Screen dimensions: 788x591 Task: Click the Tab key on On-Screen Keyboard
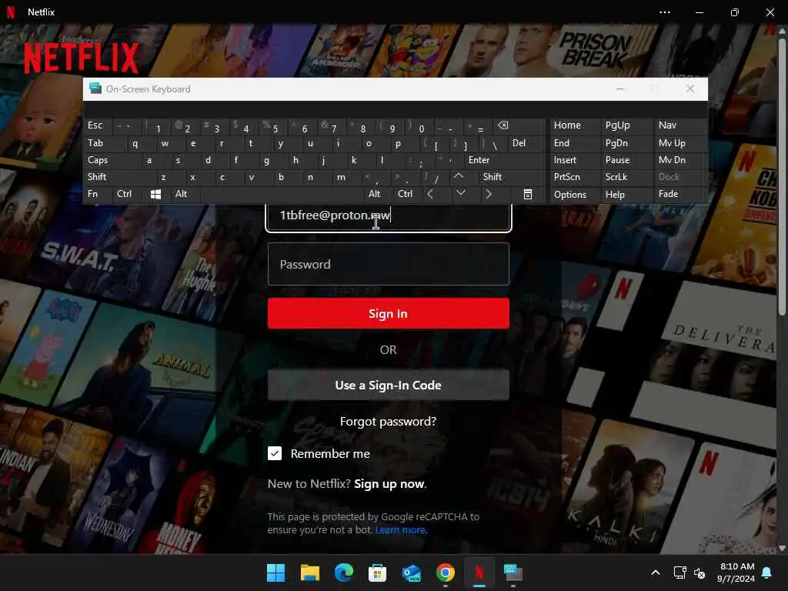pyautogui.click(x=105, y=144)
